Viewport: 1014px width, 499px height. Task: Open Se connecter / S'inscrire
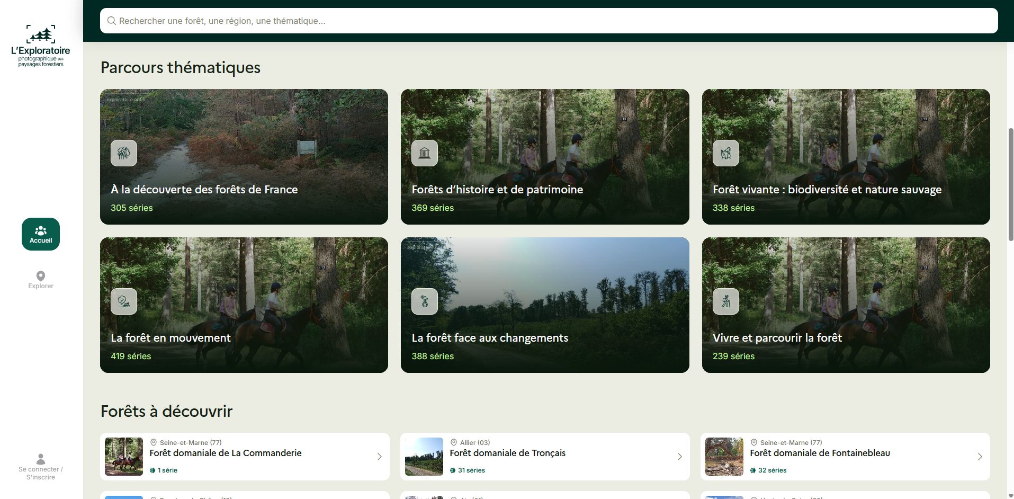[41, 467]
